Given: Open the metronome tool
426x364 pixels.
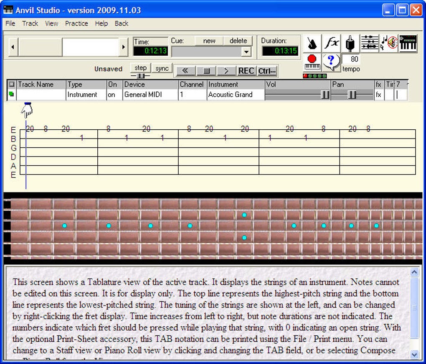Looking at the screenshot, I should (312, 43).
